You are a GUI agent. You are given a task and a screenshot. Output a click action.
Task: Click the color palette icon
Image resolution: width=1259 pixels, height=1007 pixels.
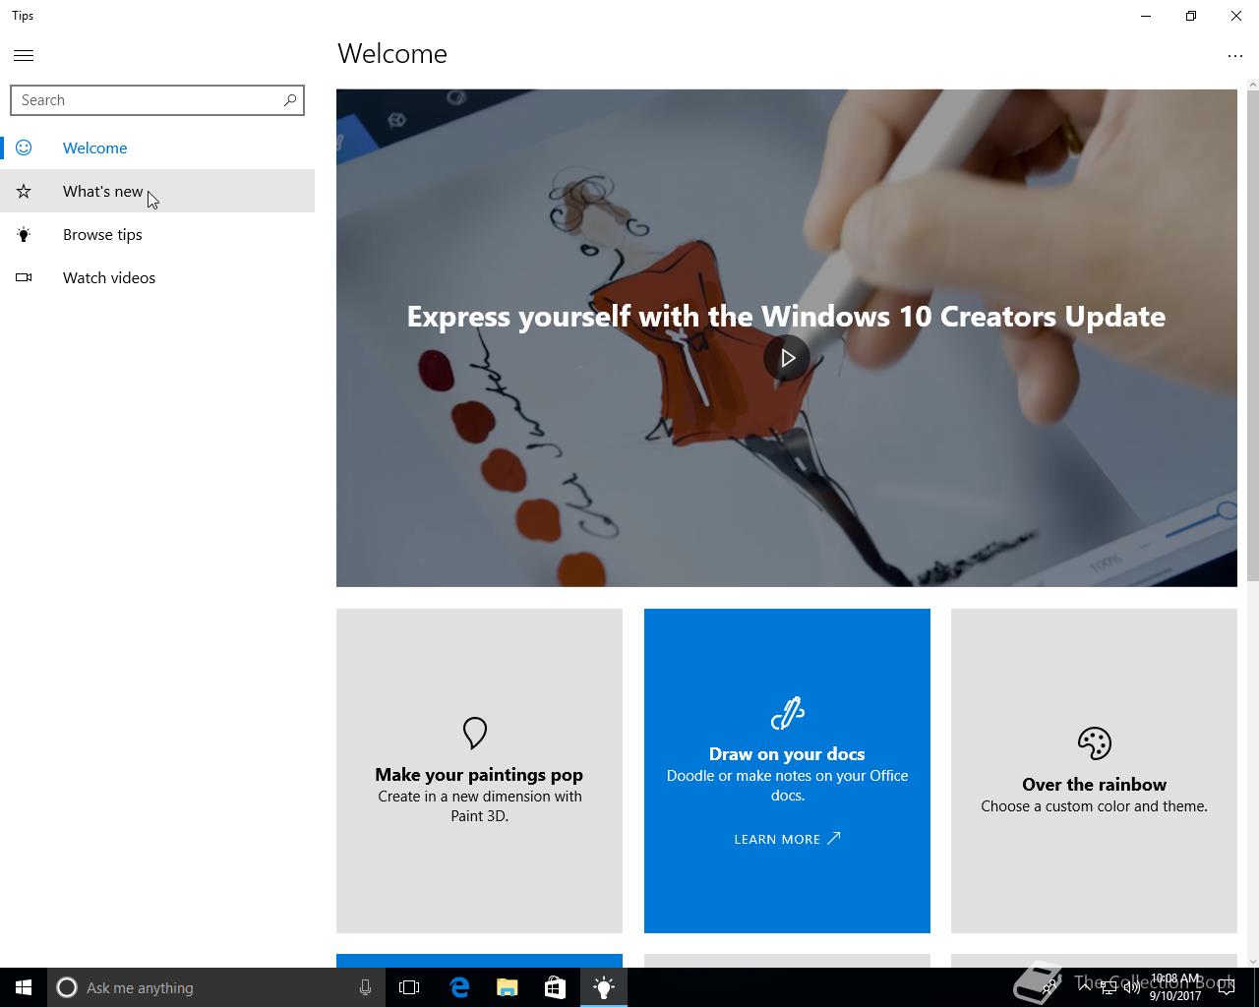1094,743
